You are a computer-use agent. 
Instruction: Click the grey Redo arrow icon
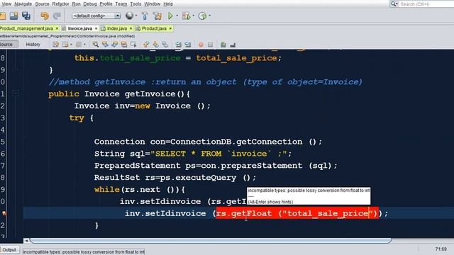[57, 16]
